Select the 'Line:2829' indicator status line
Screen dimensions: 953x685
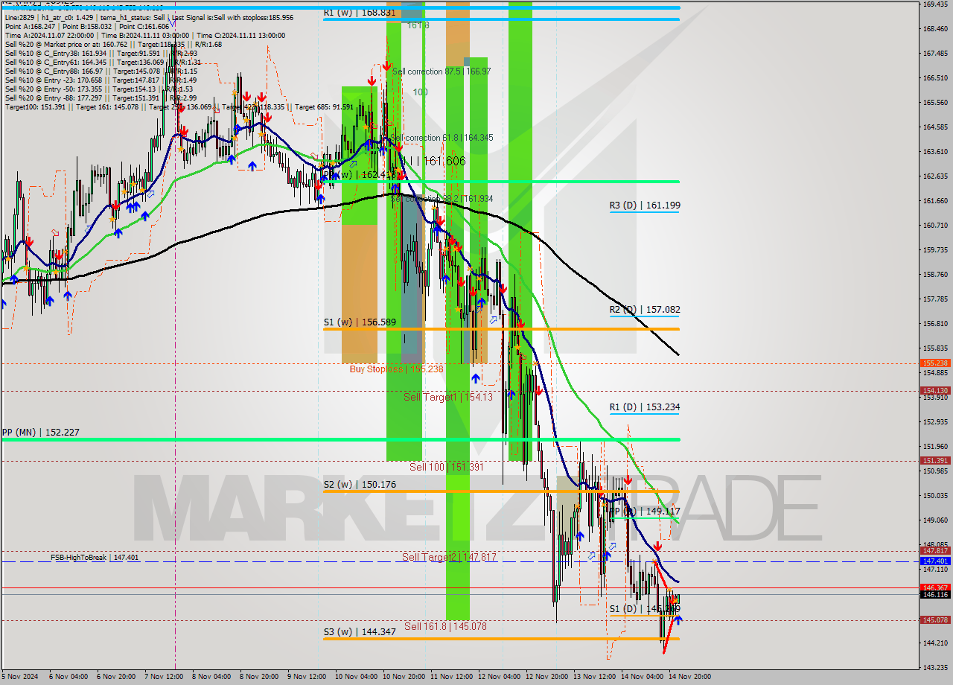tap(149, 17)
